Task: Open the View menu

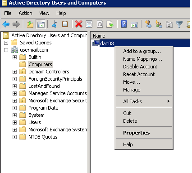Action: pos(44,13)
